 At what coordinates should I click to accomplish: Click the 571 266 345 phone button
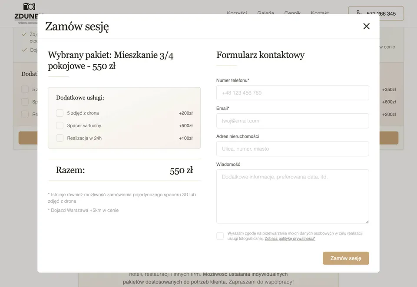[376, 13]
